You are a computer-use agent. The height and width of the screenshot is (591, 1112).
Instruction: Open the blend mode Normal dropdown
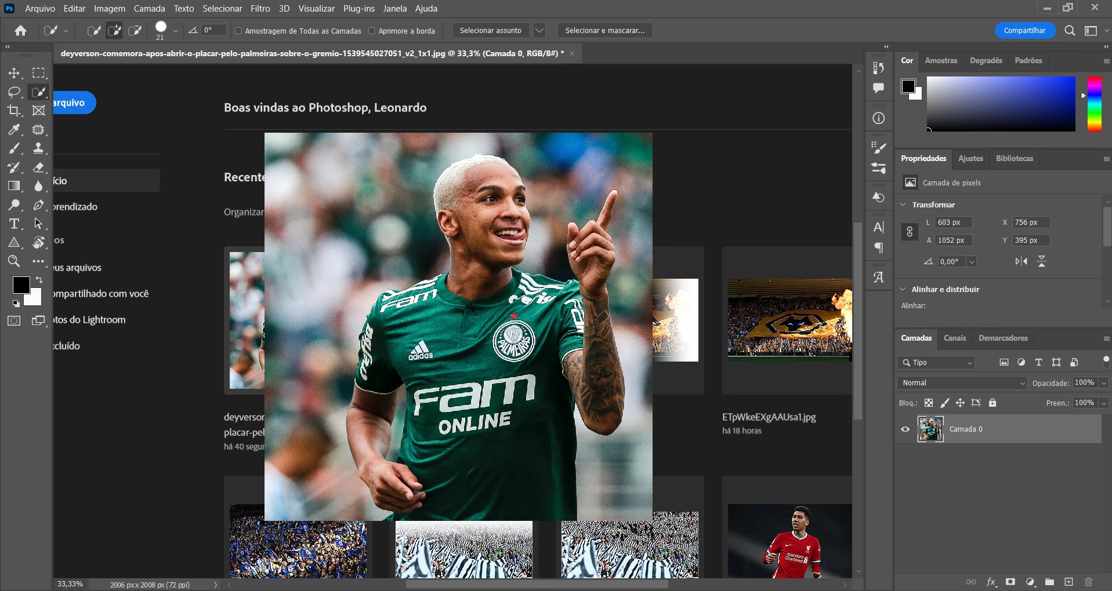(x=962, y=383)
